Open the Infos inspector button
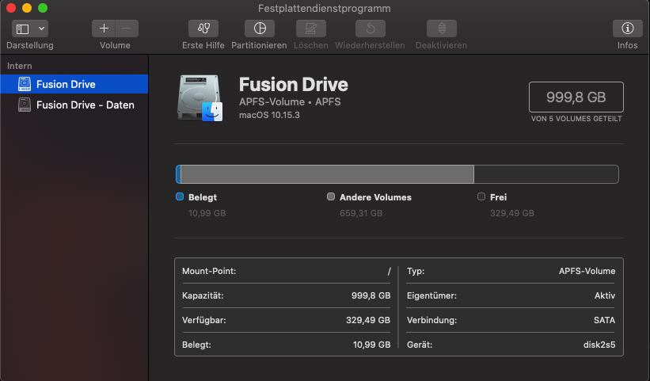Screen dimensions: 650x381 (x=627, y=29)
